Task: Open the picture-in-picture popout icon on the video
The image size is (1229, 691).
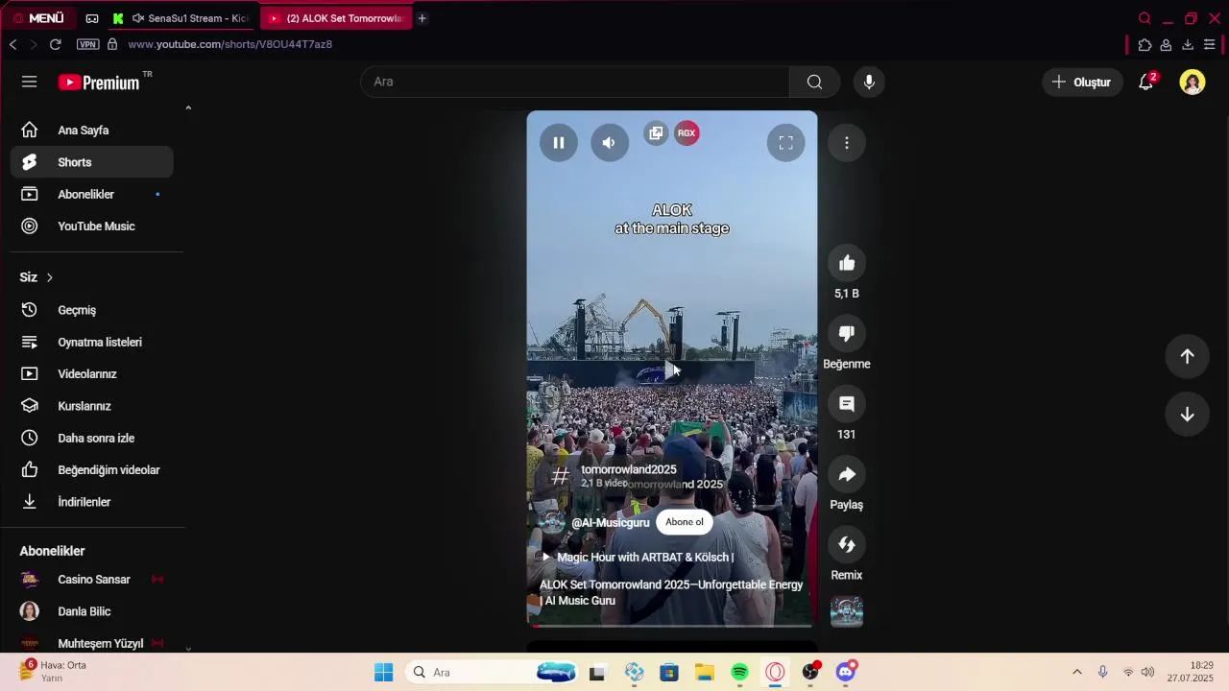Action: tap(656, 133)
